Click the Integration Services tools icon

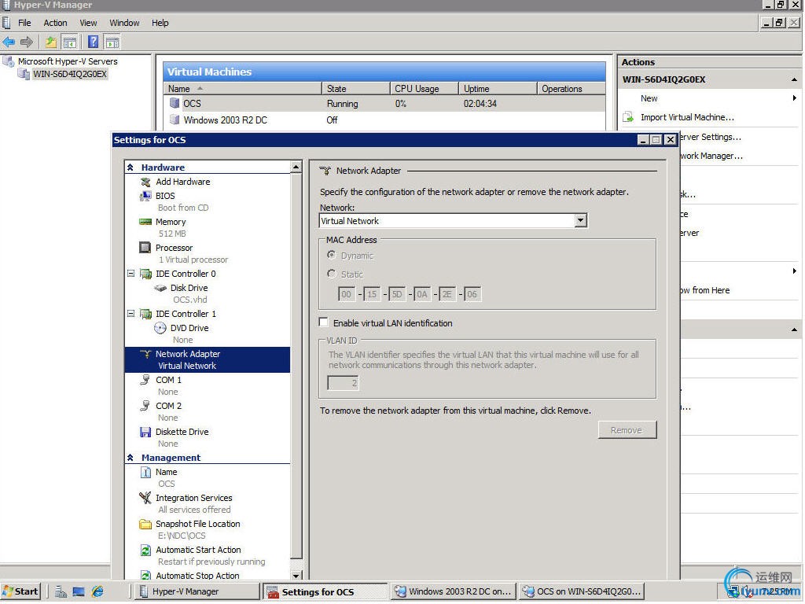pyautogui.click(x=145, y=498)
